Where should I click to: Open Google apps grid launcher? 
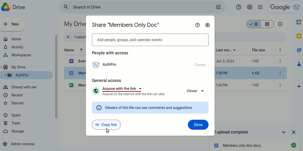tap(260, 7)
